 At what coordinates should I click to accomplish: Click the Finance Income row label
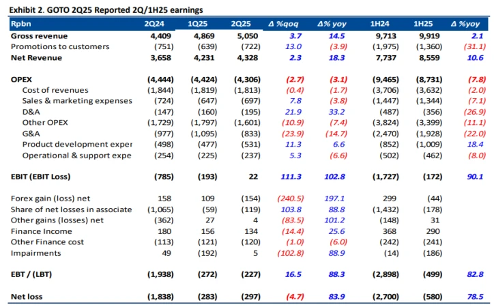[42, 231]
